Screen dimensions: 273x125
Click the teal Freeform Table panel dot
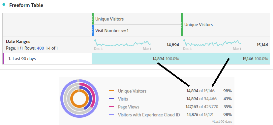(4, 5)
